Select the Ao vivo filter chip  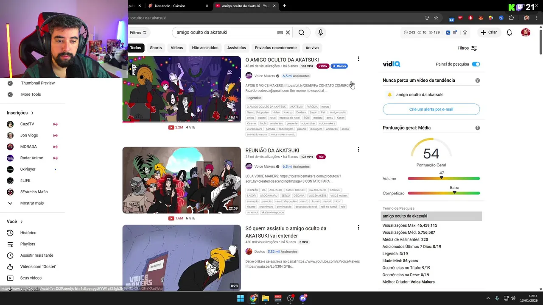click(x=312, y=48)
